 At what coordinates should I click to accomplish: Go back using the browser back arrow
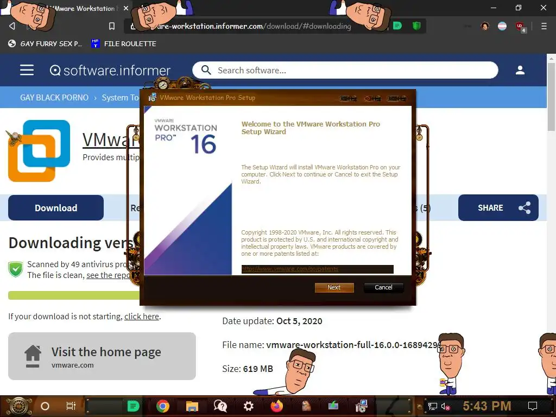pos(12,26)
